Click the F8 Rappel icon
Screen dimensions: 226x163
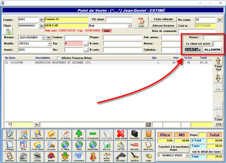tap(9, 146)
